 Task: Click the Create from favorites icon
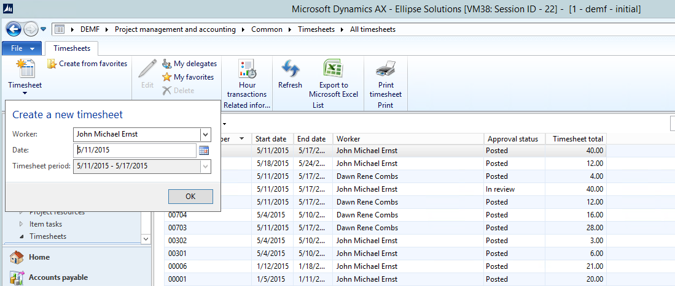(52, 64)
